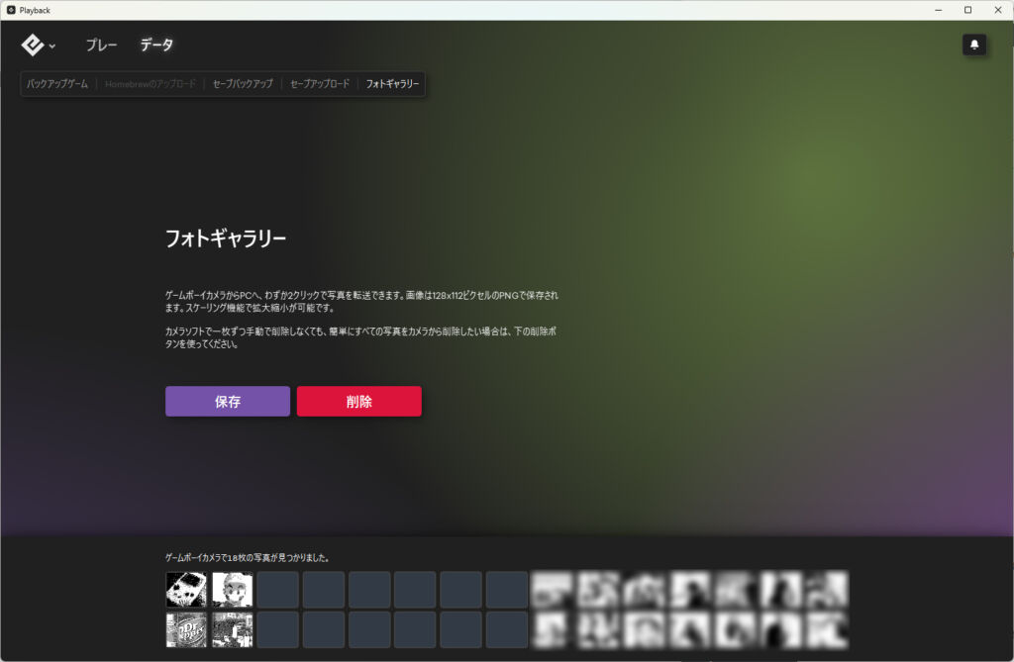Image resolution: width=1014 pixels, height=662 pixels.
Task: Open the notification bell
Action: point(974,45)
